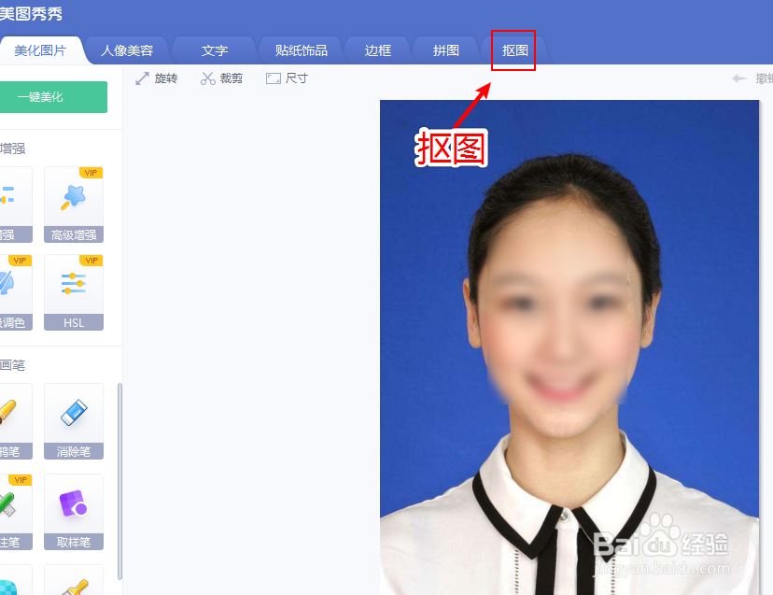Open the HSL adjustment tool
Screen dimensions: 773x595
[x=73, y=290]
